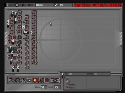Select the first basic gun turret in the tower bar
The height and width of the screenshot is (93, 125).
pos(11,80)
